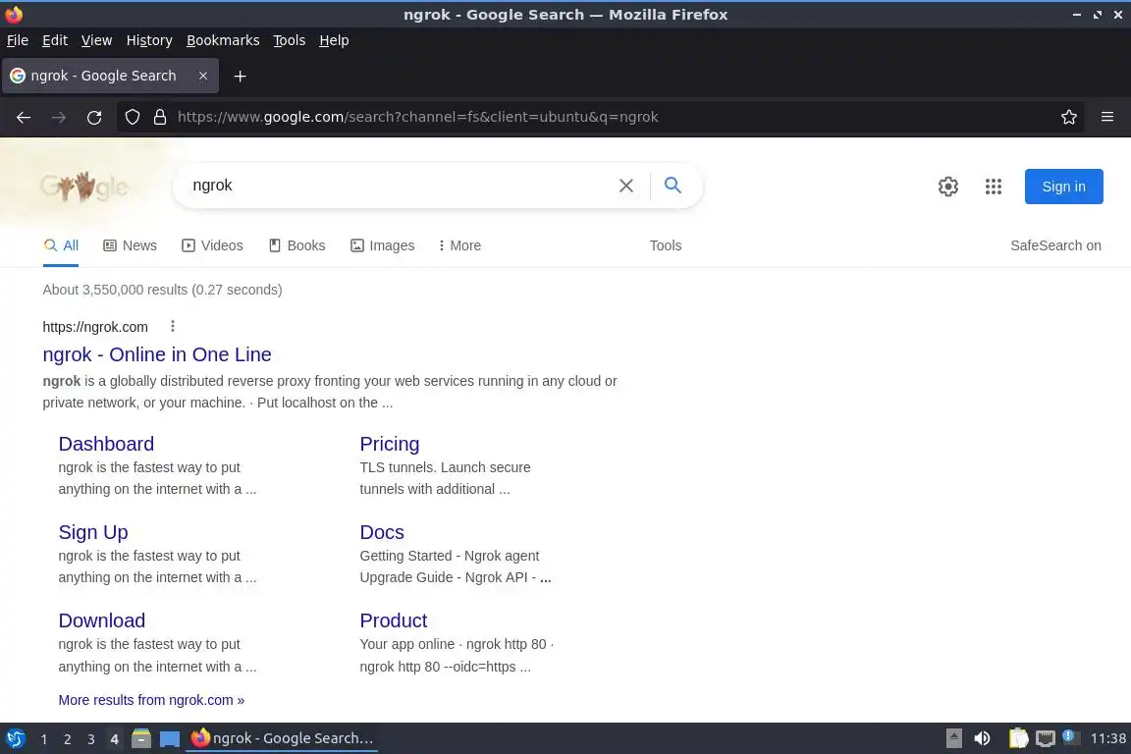
Task: Open the file manager in taskbar
Action: (x=141, y=738)
